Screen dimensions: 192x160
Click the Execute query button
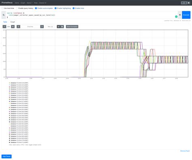coord(186,15)
